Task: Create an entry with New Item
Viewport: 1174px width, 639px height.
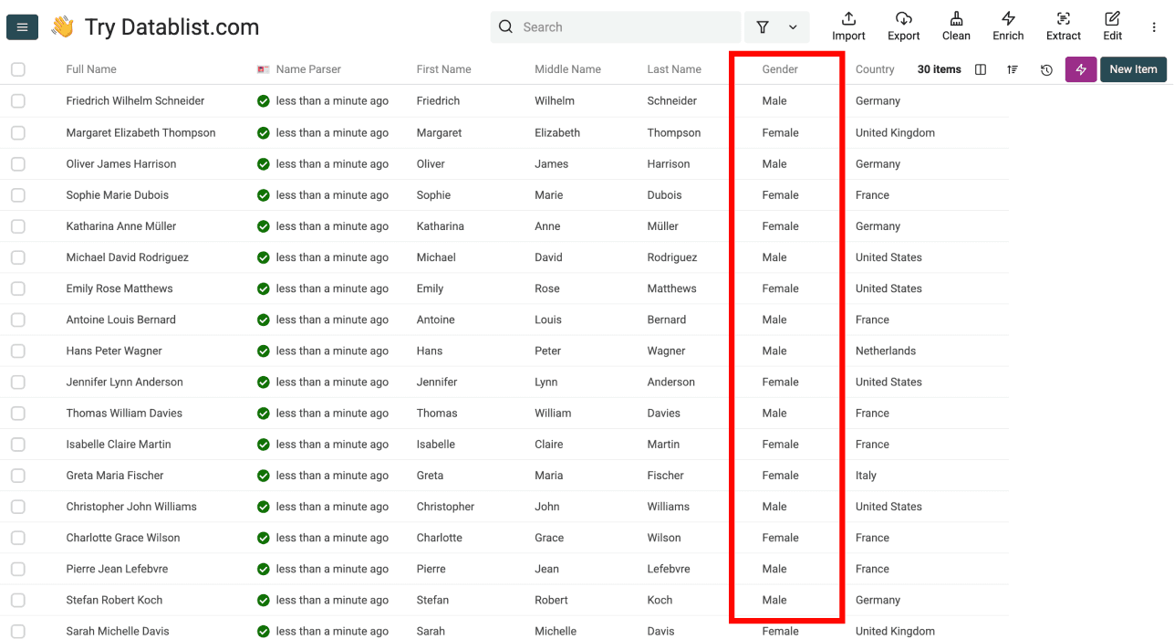Action: [x=1133, y=69]
